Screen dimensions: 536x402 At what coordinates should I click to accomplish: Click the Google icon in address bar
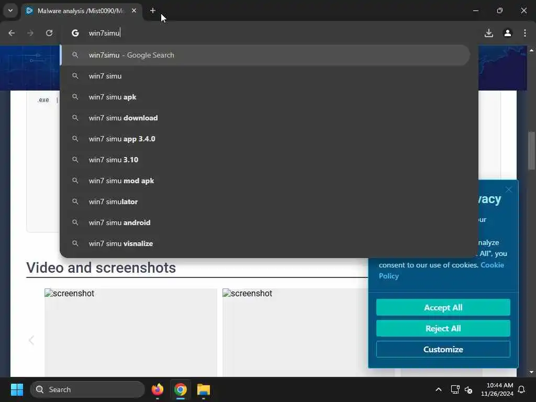(x=75, y=33)
